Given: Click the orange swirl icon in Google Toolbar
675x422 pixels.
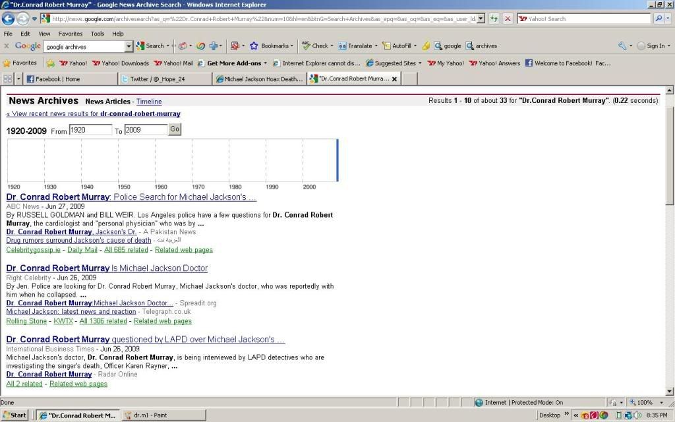Looking at the screenshot, I should pos(200,45).
